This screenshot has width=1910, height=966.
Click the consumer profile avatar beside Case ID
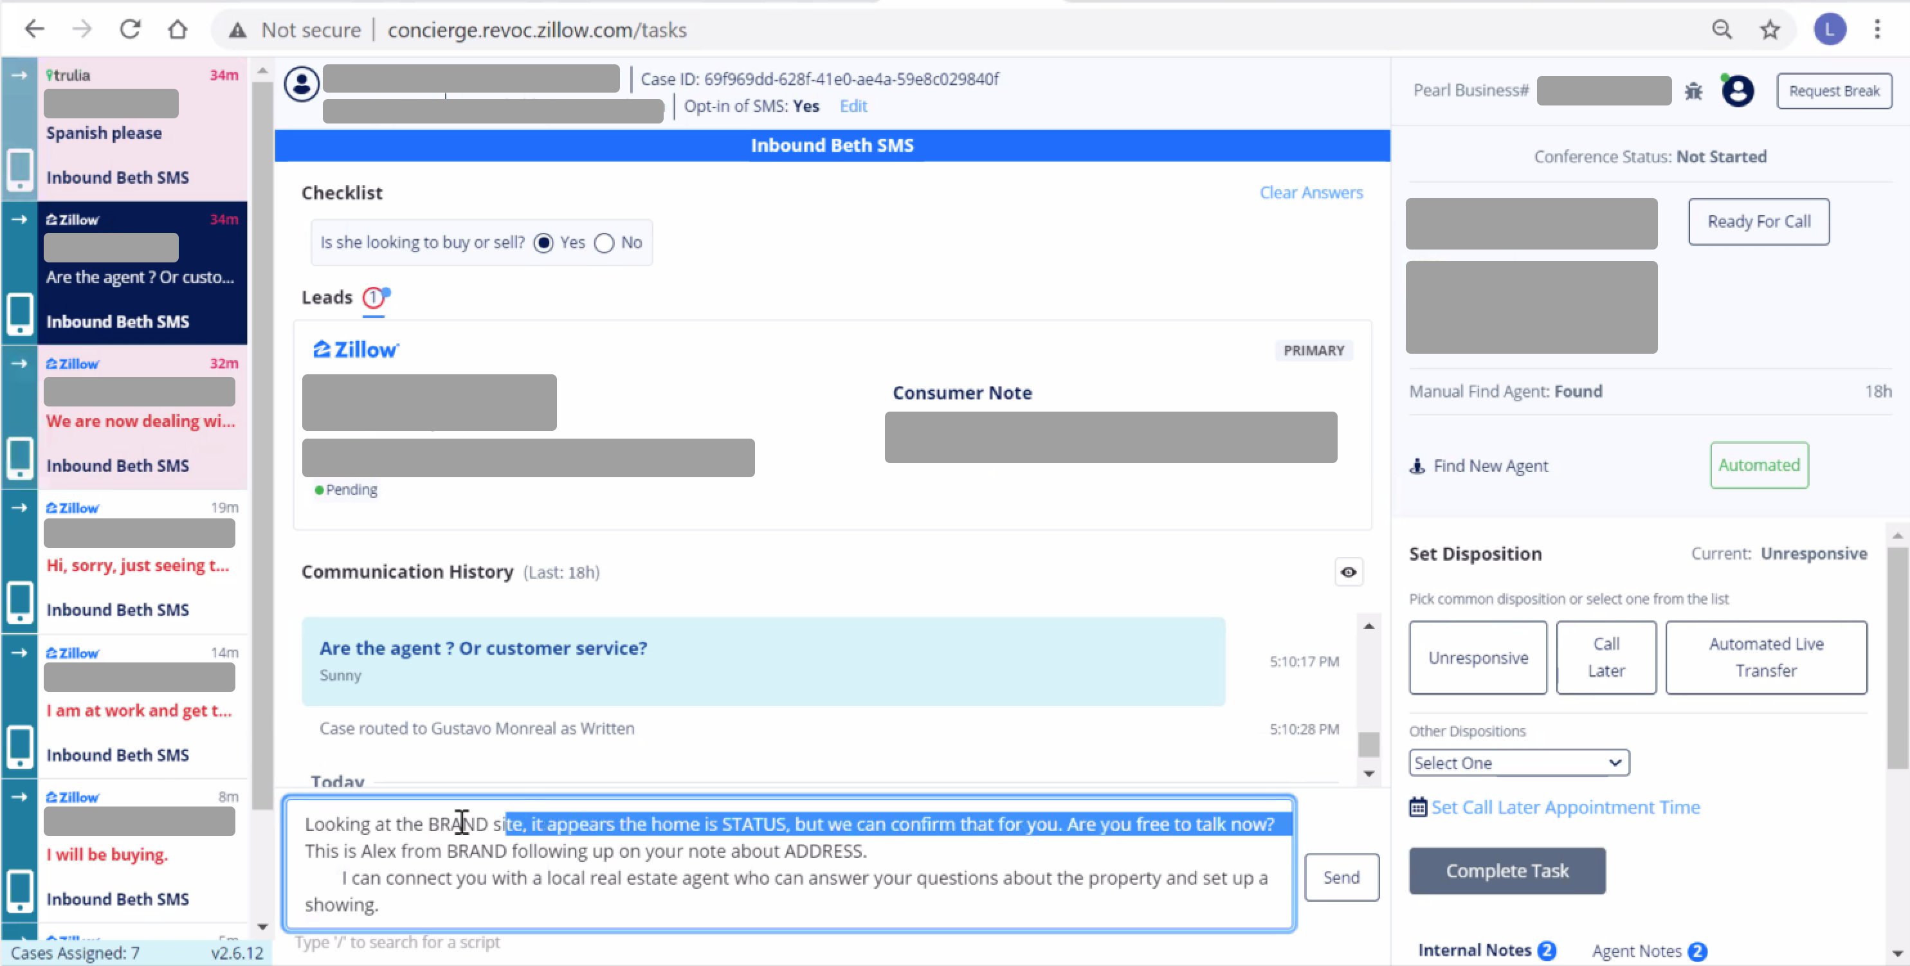click(302, 84)
